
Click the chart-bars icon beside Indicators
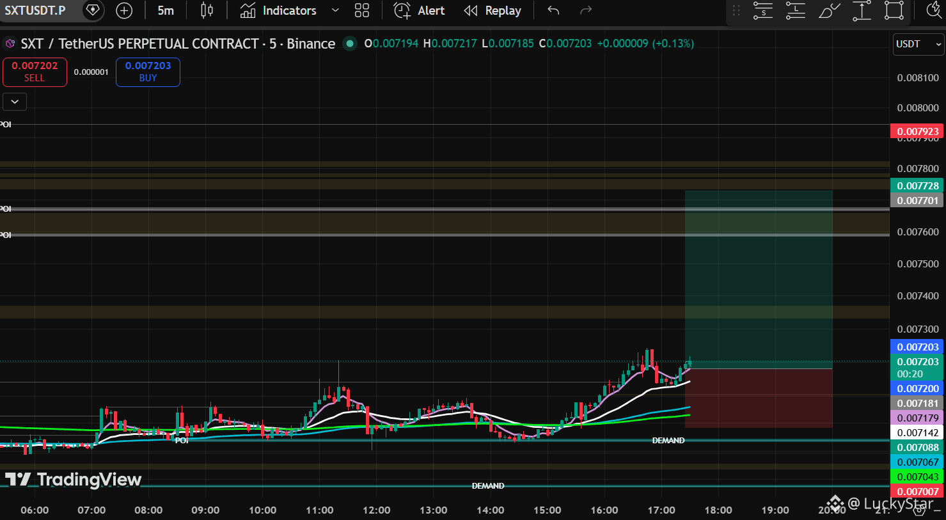pyautogui.click(x=248, y=10)
